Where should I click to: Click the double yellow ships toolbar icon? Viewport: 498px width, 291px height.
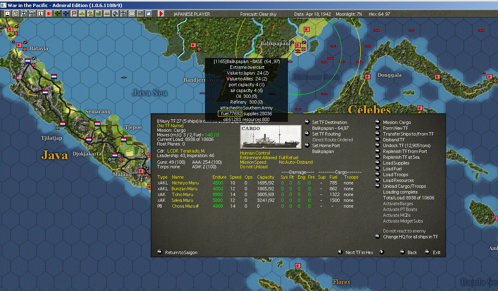pyautogui.click(x=90, y=14)
